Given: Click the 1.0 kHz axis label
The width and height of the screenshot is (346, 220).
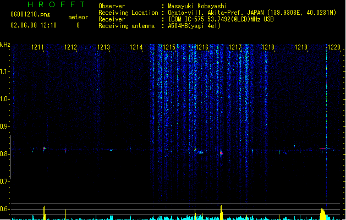Looking at the screenshot, I should [4, 99].
